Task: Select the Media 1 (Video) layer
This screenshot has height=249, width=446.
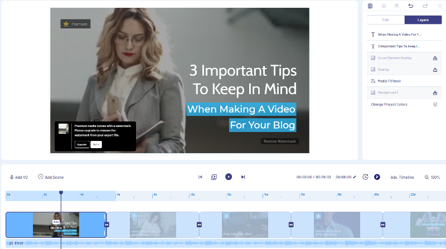Action: 404,81
